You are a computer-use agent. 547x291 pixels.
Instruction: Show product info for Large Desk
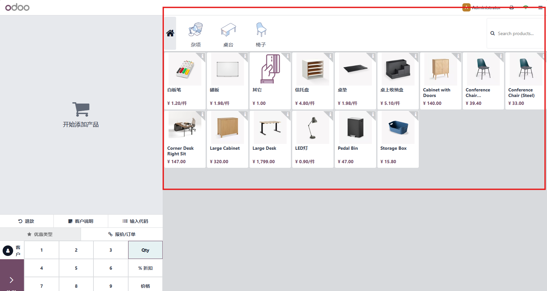tap(288, 114)
